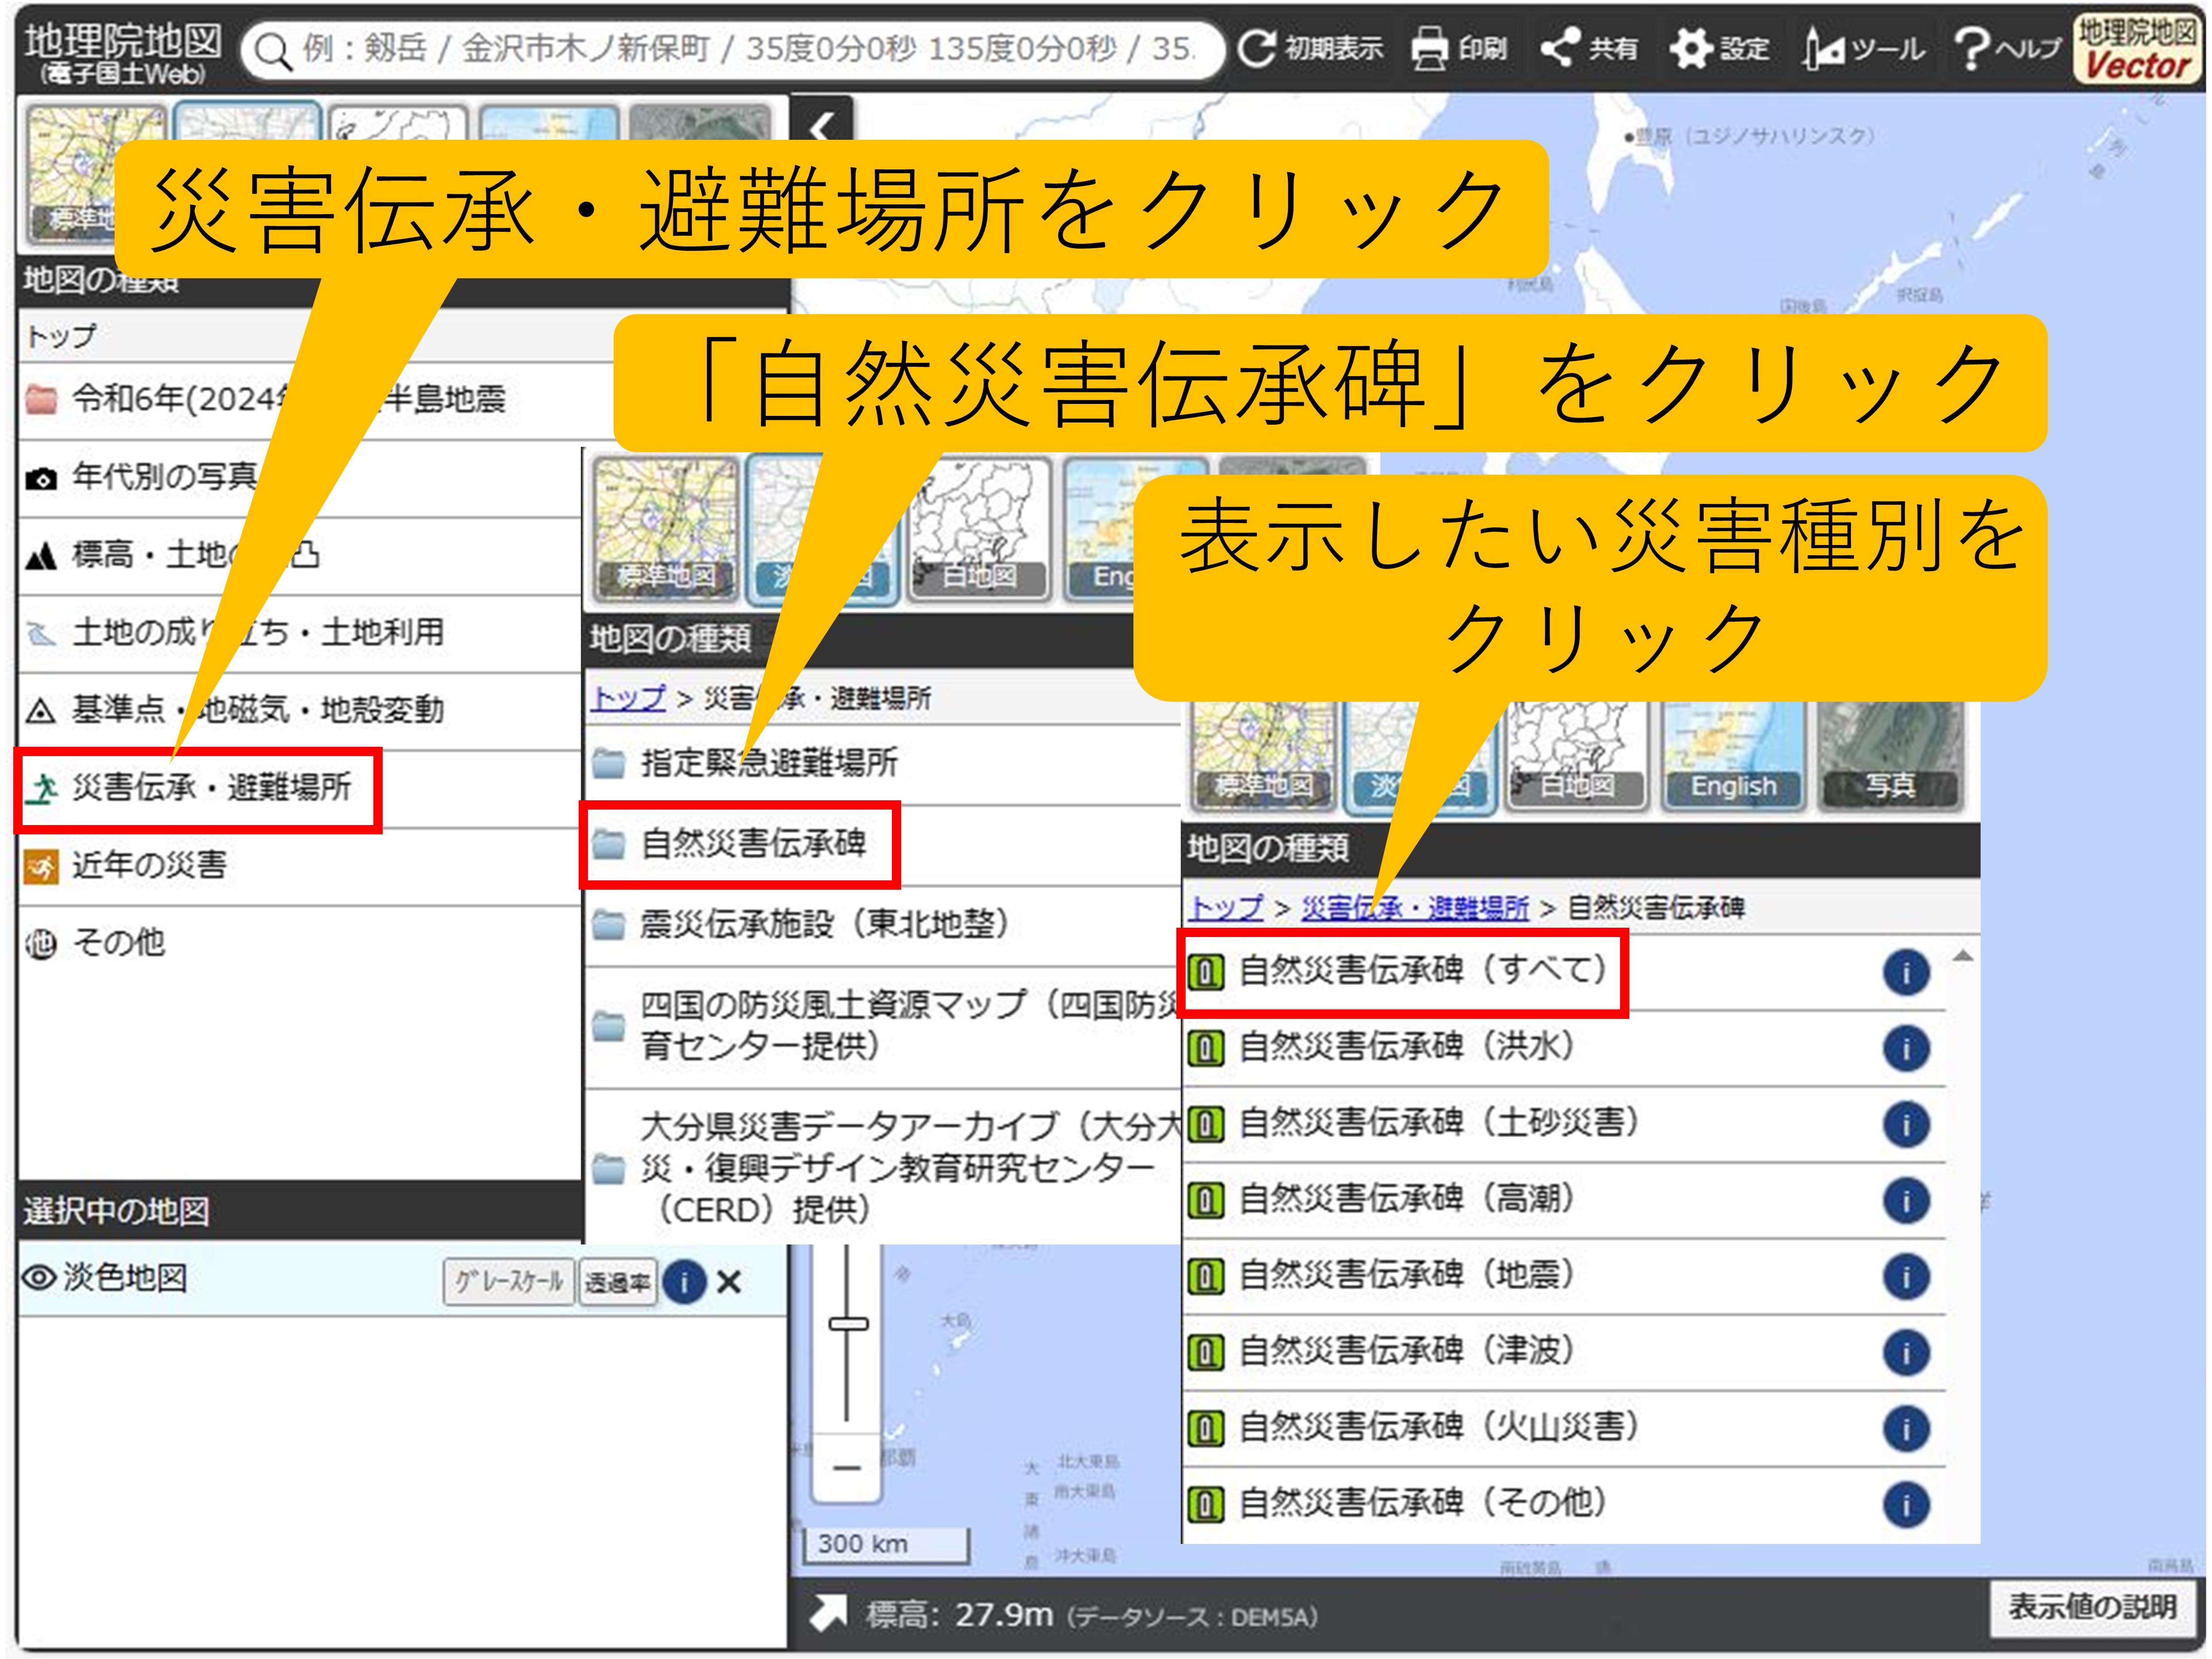Open 近年の災害 category
This screenshot has width=2212, height=1659.
[x=300, y=866]
